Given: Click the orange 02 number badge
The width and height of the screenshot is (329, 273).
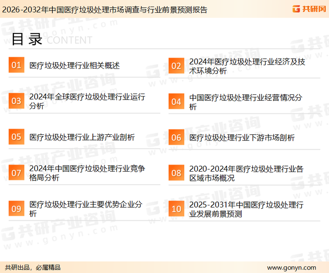Looking at the screenshot, I should (x=176, y=66).
